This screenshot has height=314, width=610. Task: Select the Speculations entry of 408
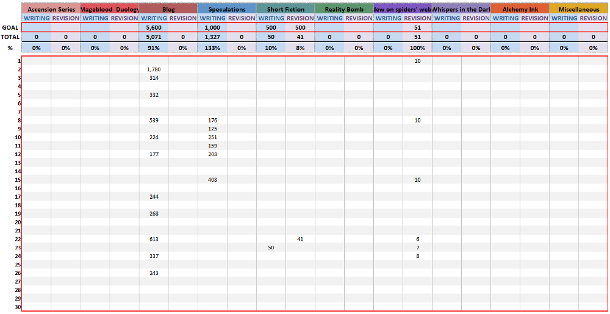point(212,180)
